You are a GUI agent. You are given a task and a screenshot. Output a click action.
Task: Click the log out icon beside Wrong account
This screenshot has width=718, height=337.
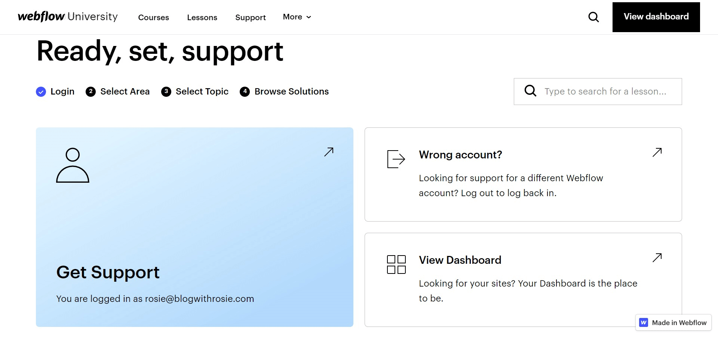click(396, 159)
